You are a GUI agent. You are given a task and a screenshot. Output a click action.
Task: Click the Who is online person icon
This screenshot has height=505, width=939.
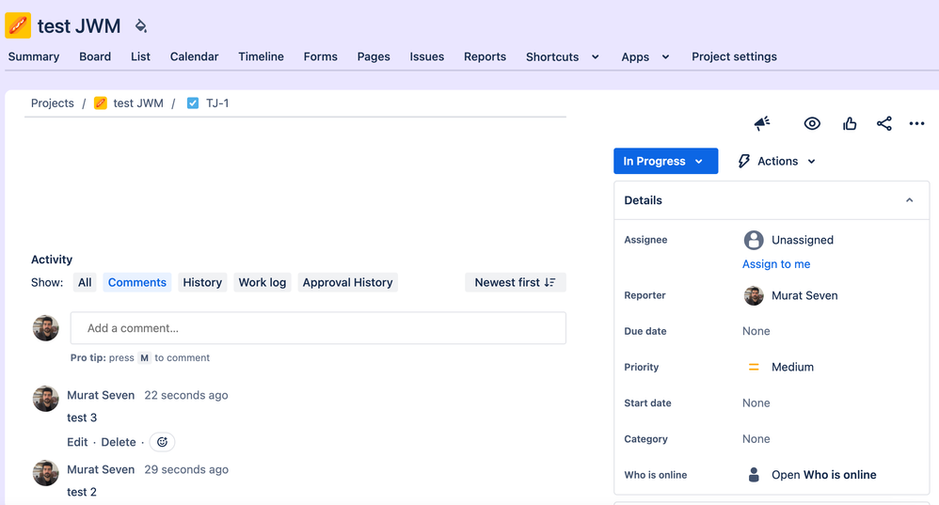(x=754, y=475)
